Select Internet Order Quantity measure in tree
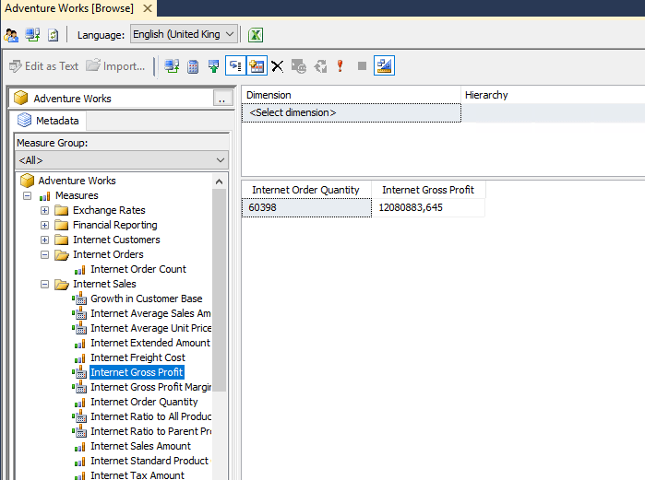The image size is (645, 480). 144,403
